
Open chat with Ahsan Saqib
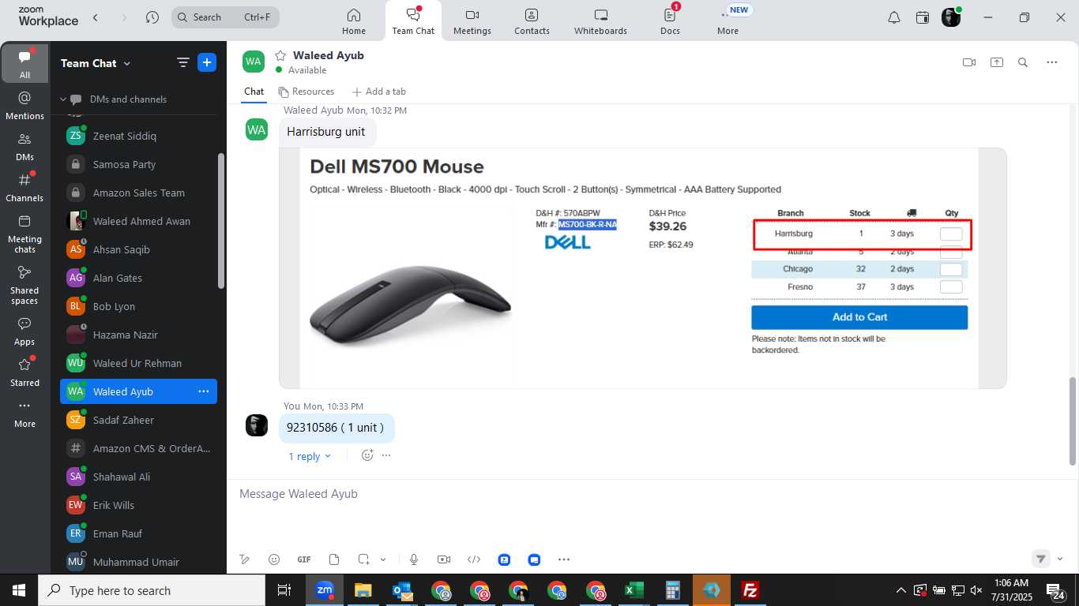(138, 249)
